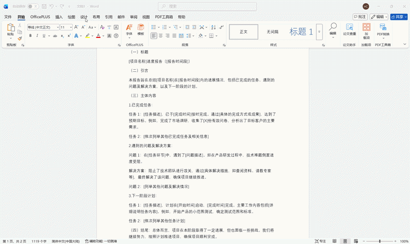The width and height of the screenshot is (410, 244).
Task: Switch to the PDF工具箱 tab
Action: coord(163,17)
